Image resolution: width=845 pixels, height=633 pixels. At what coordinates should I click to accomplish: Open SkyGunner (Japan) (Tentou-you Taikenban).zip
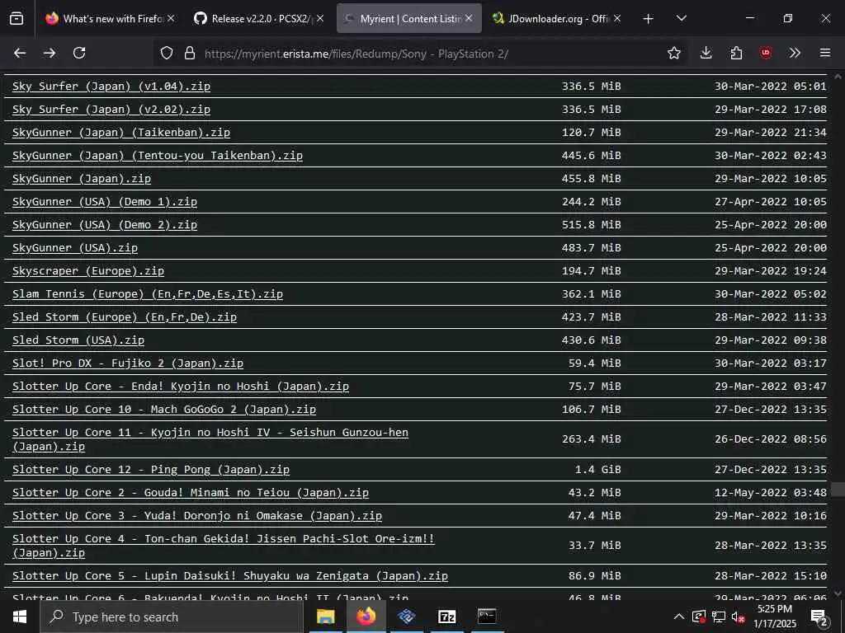[158, 156]
